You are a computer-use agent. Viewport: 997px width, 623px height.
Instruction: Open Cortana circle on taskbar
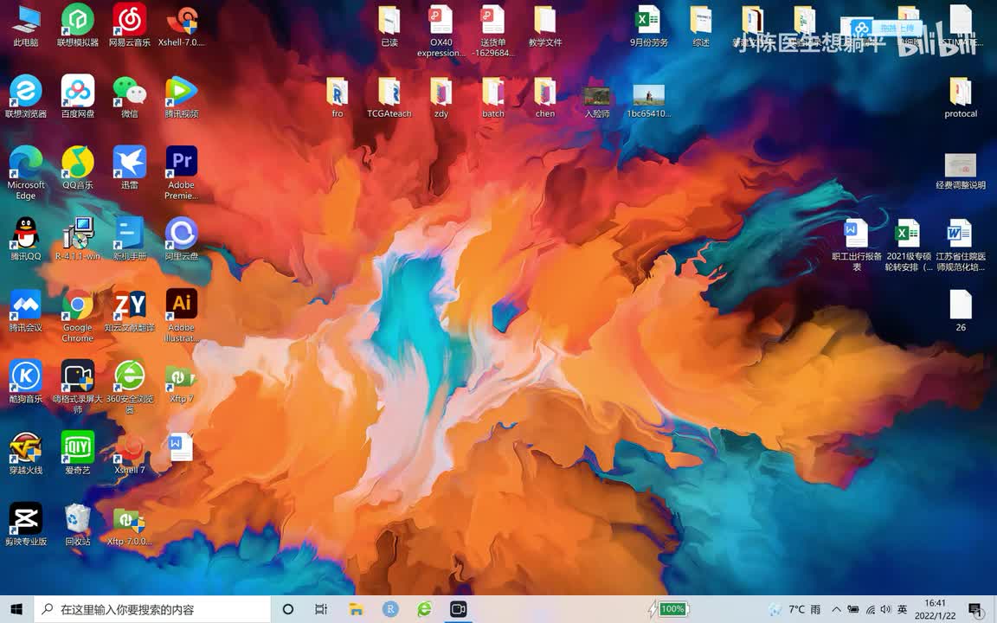(287, 609)
